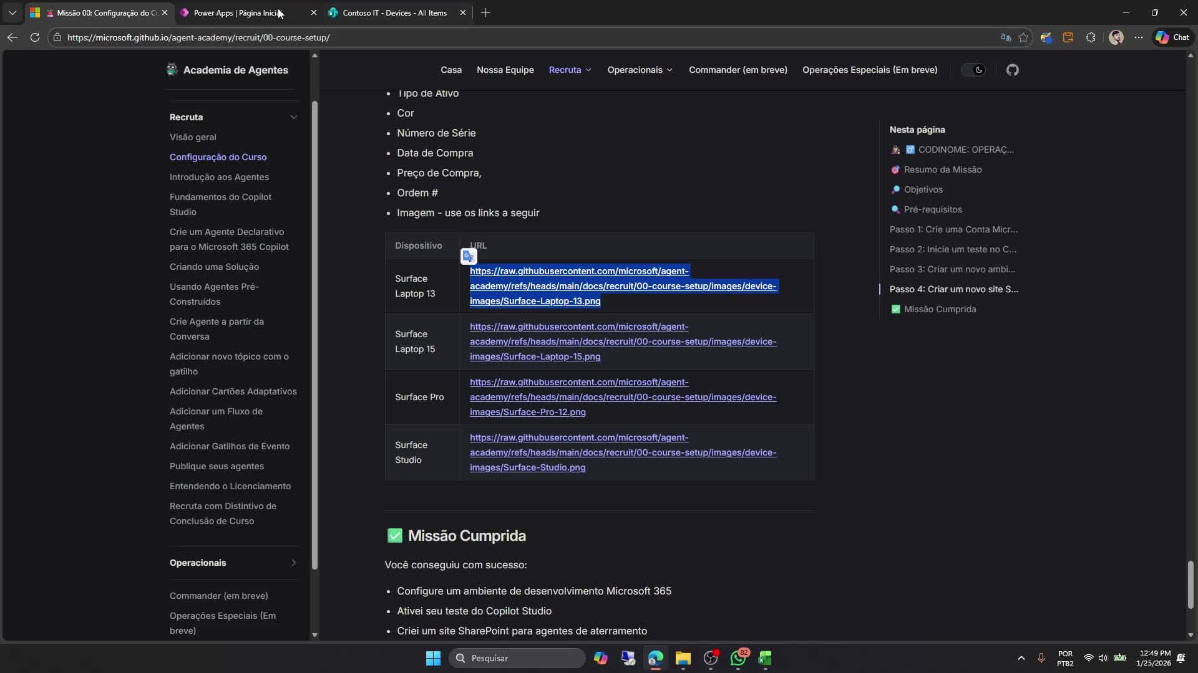This screenshot has width=1198, height=673.
Task: Collapse the Recruta sidebar section
Action: coord(293,117)
